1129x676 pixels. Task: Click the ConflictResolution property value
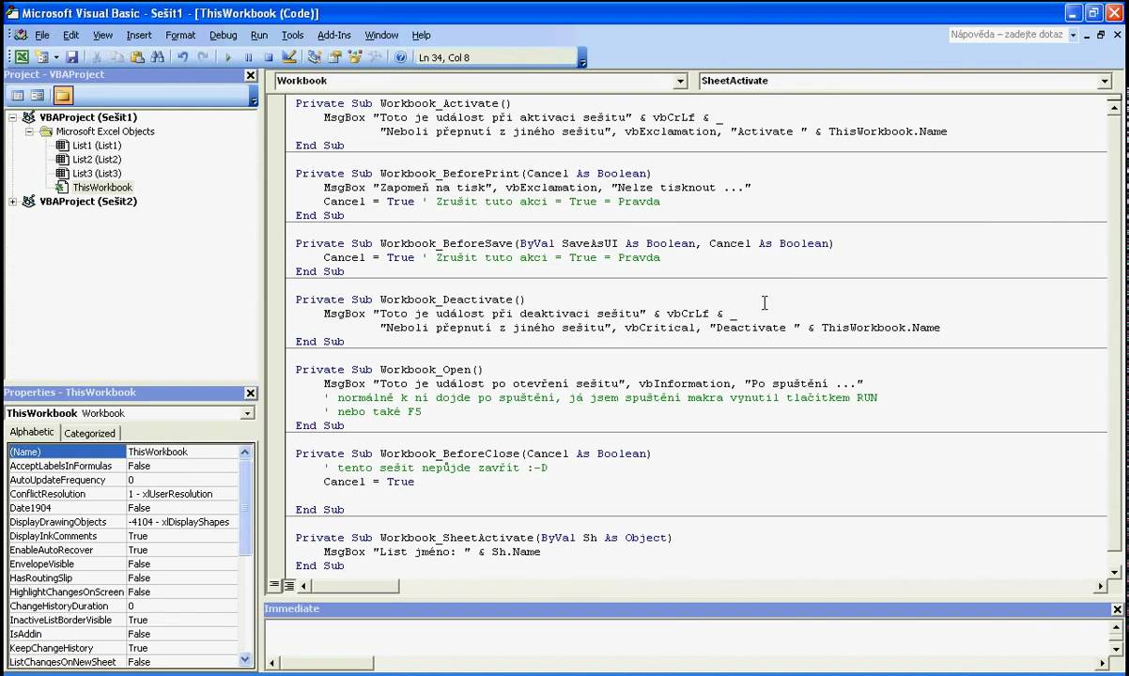[182, 494]
